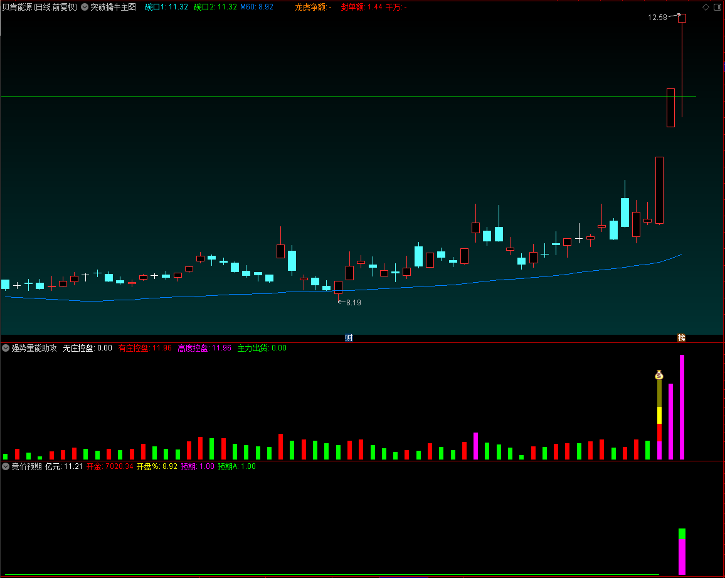The image size is (725, 578).
Task: Click the 财 marker at the chart bottom
Action: [x=349, y=338]
